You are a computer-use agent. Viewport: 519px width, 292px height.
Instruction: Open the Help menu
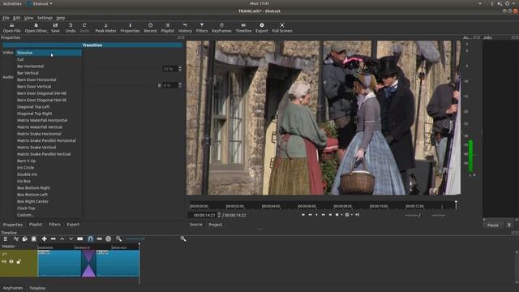(x=61, y=18)
